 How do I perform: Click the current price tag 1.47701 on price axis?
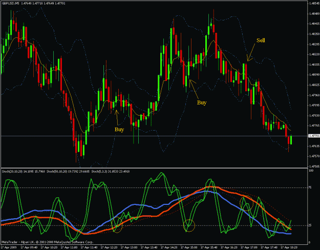pyautogui.click(x=314, y=136)
